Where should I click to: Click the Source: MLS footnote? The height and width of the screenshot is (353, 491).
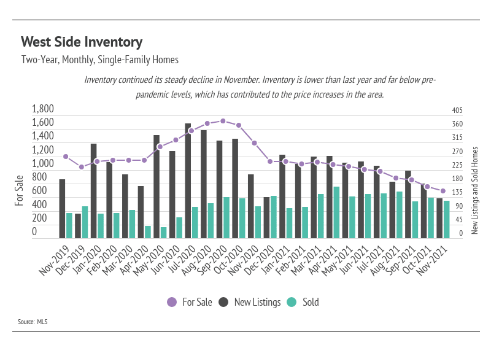point(33,322)
